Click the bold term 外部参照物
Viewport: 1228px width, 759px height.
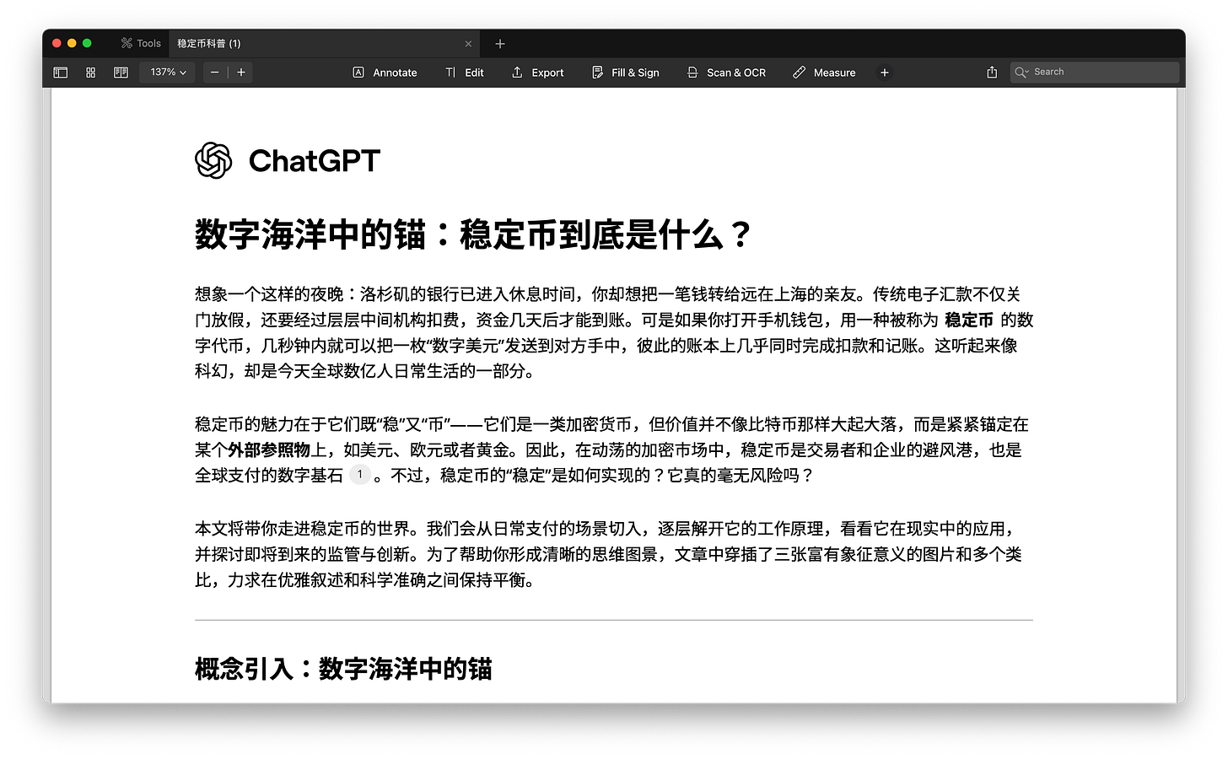tap(269, 450)
